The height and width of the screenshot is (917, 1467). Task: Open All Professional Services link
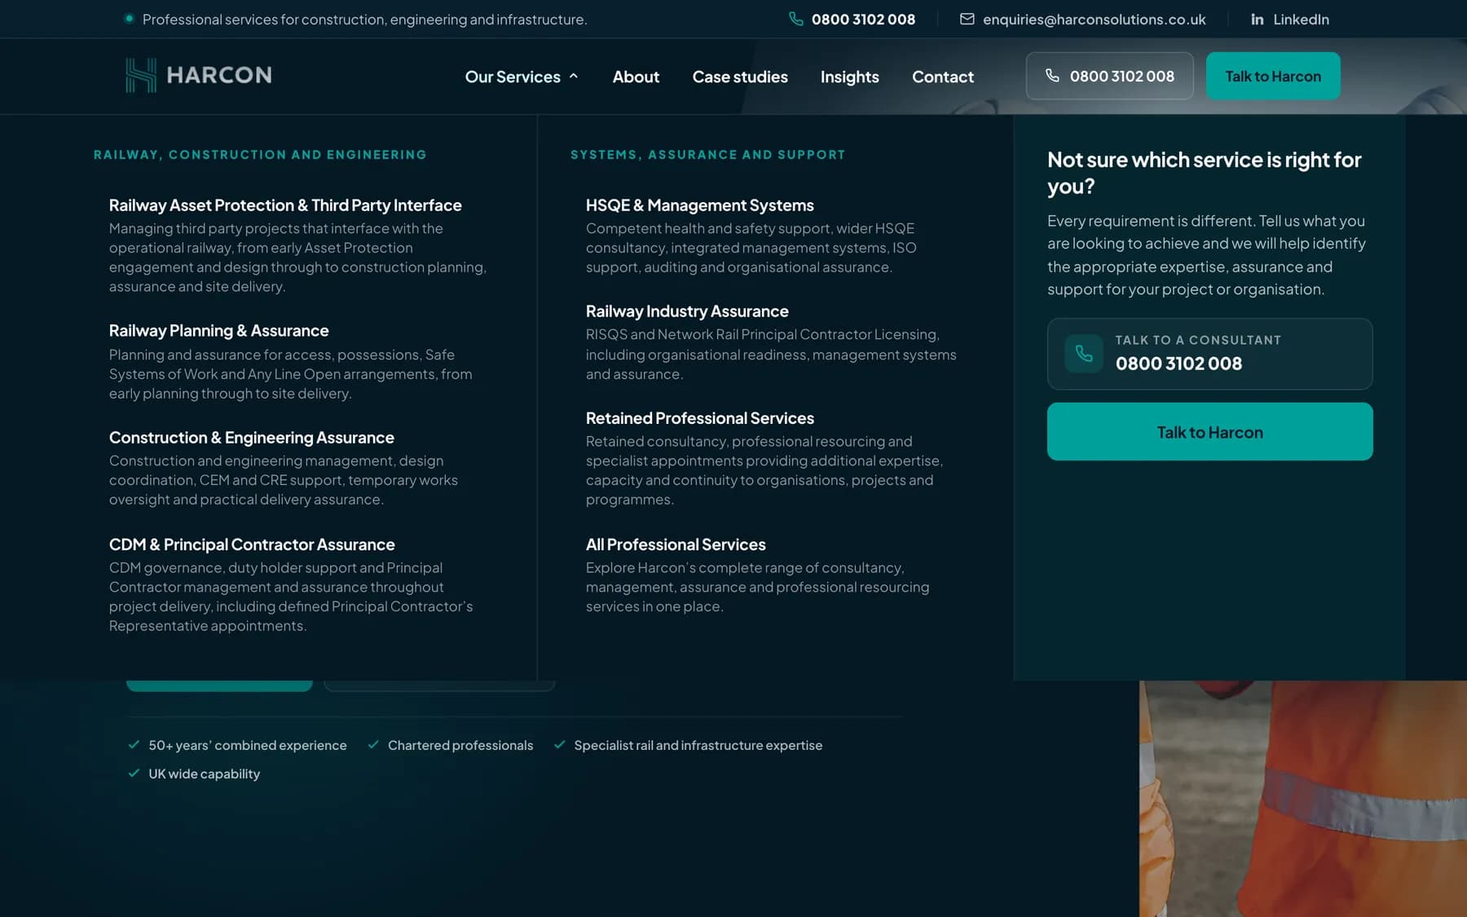click(676, 544)
